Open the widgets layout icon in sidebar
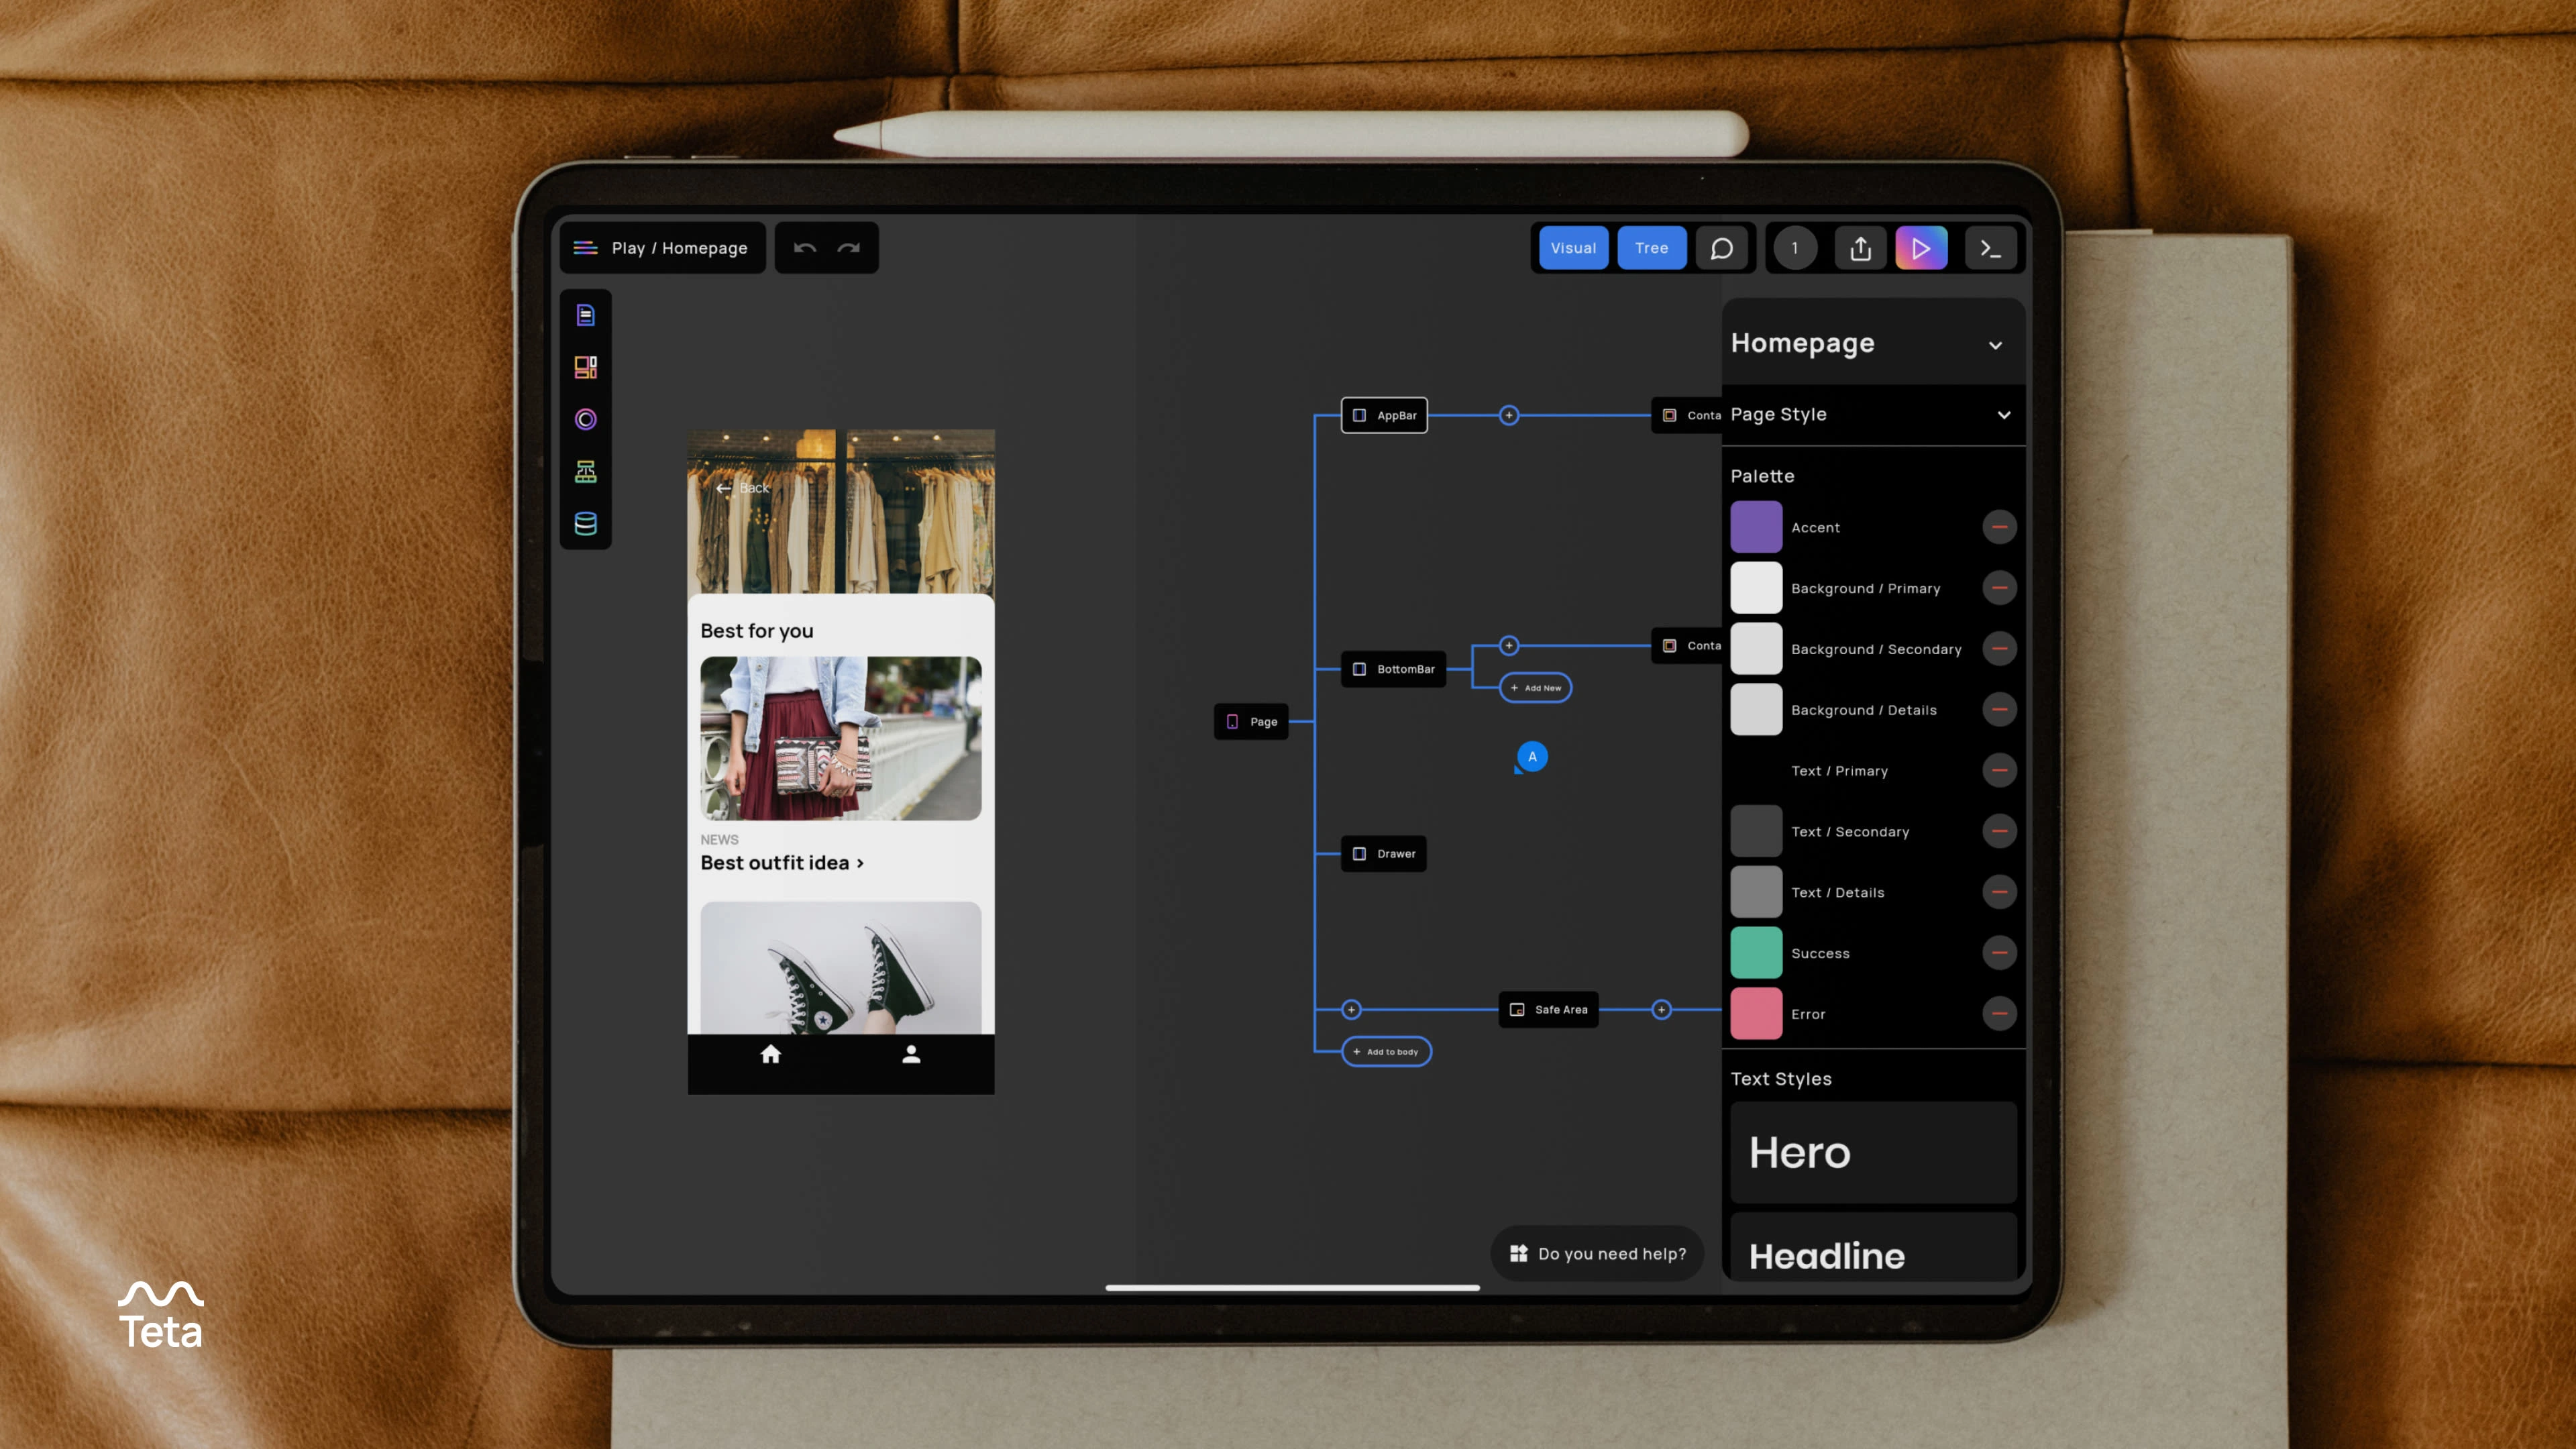The image size is (2576, 1449). tap(586, 367)
